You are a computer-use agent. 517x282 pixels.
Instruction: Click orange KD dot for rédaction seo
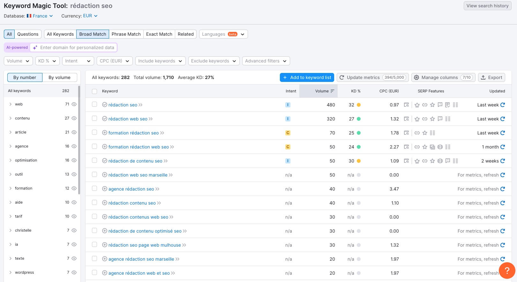point(359,105)
